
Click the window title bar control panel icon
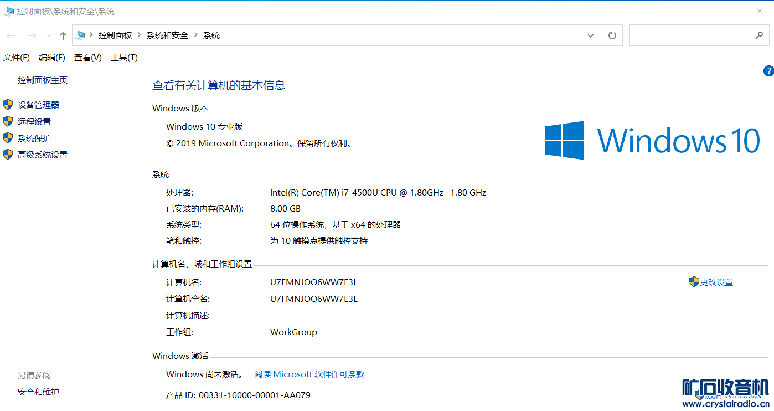pos(9,11)
